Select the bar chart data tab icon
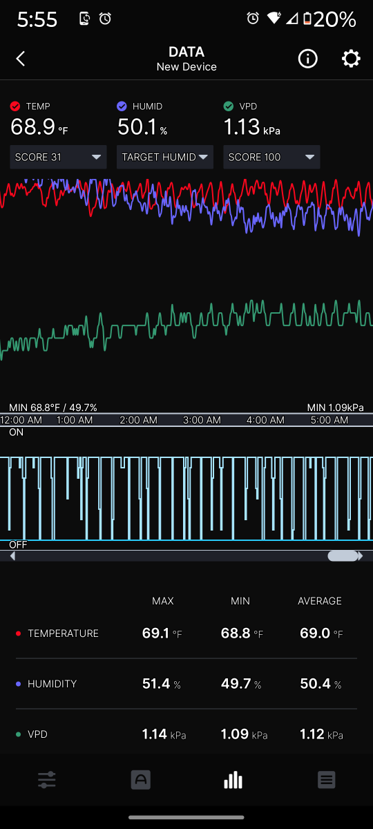 233,780
